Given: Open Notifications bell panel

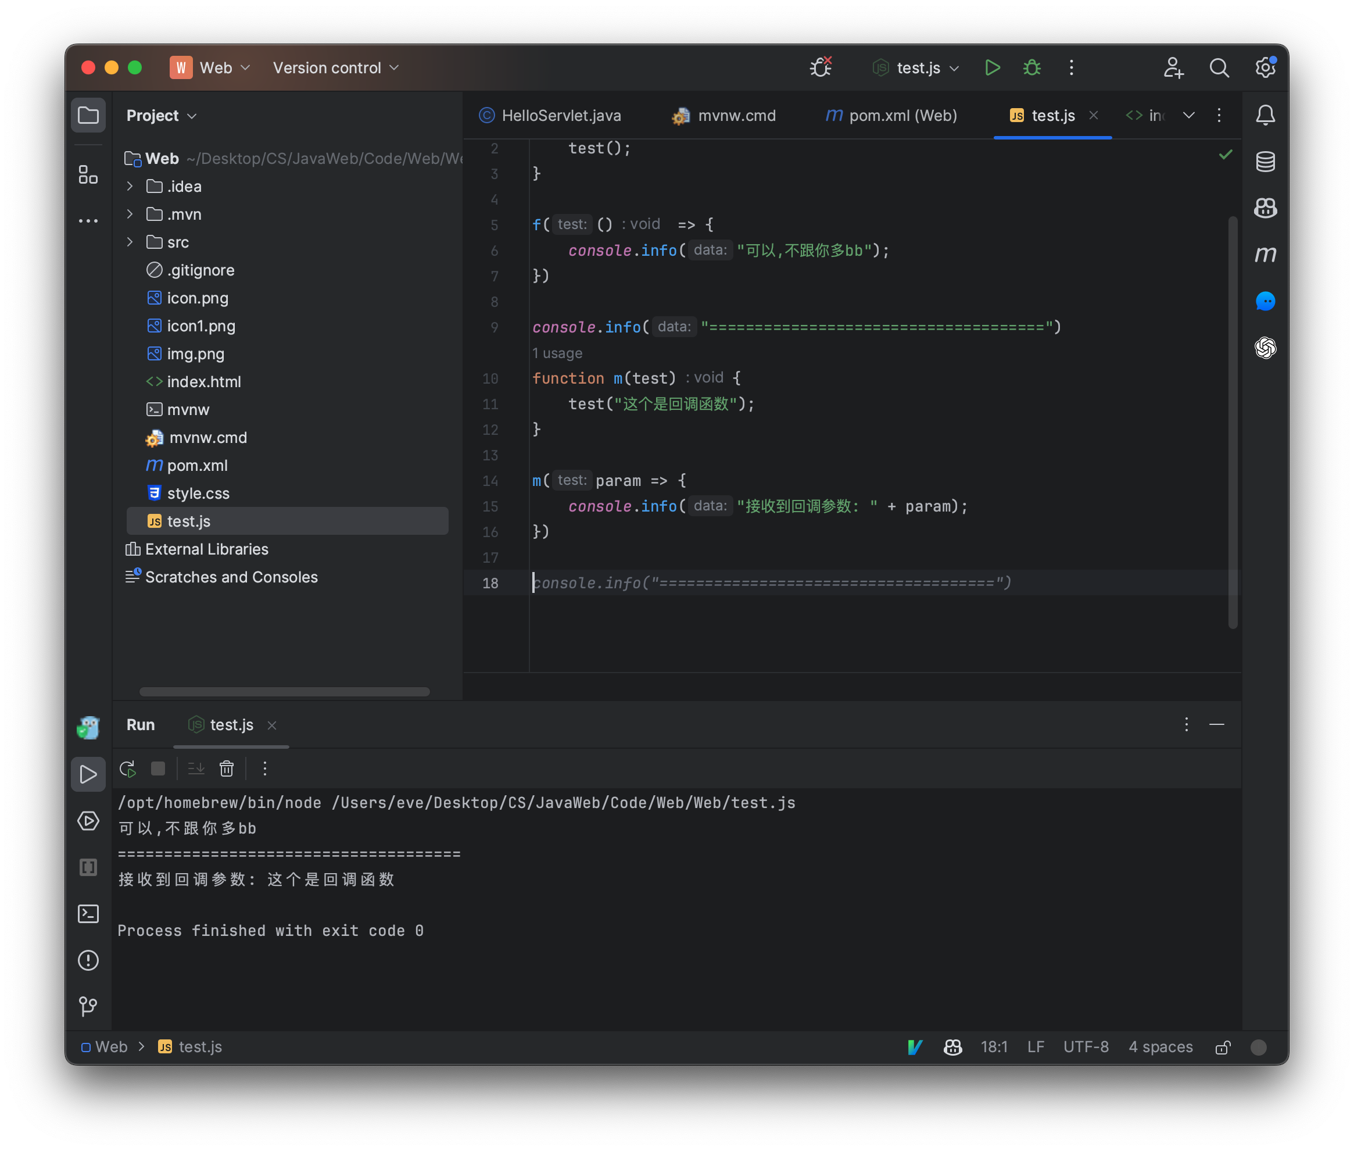Looking at the screenshot, I should [1265, 116].
